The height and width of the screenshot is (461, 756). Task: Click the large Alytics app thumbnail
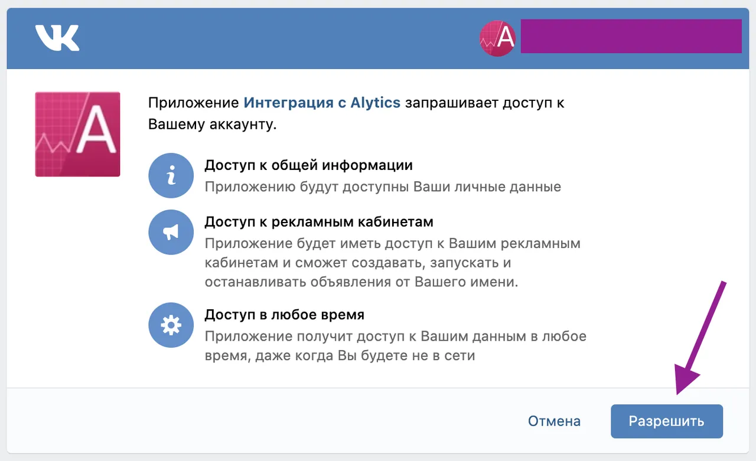tap(77, 134)
